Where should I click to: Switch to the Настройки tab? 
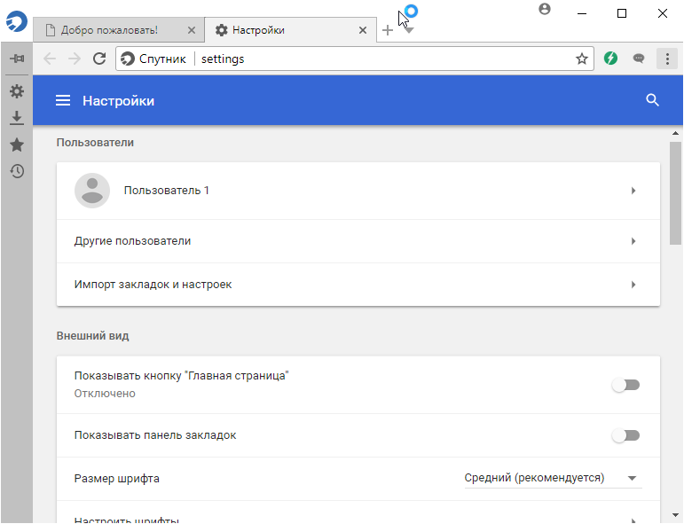[289, 30]
